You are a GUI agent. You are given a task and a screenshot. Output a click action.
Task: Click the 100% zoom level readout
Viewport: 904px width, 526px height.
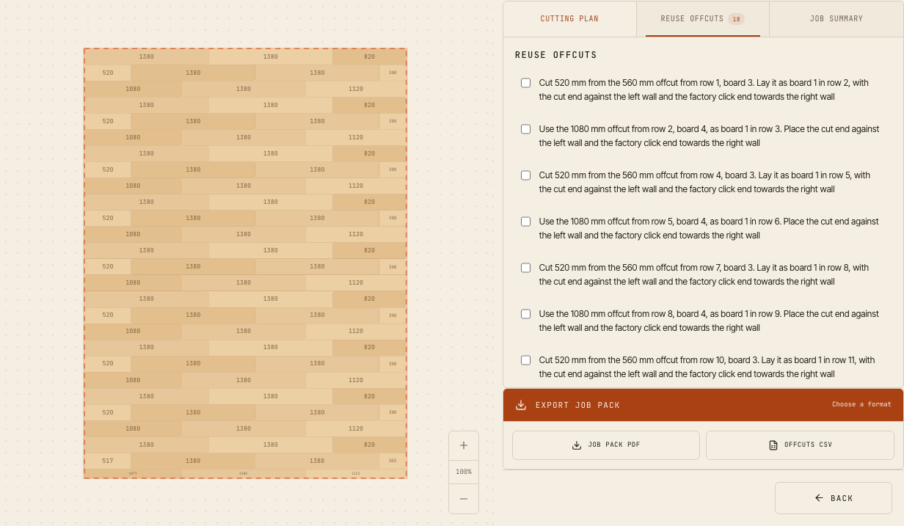[x=463, y=472]
